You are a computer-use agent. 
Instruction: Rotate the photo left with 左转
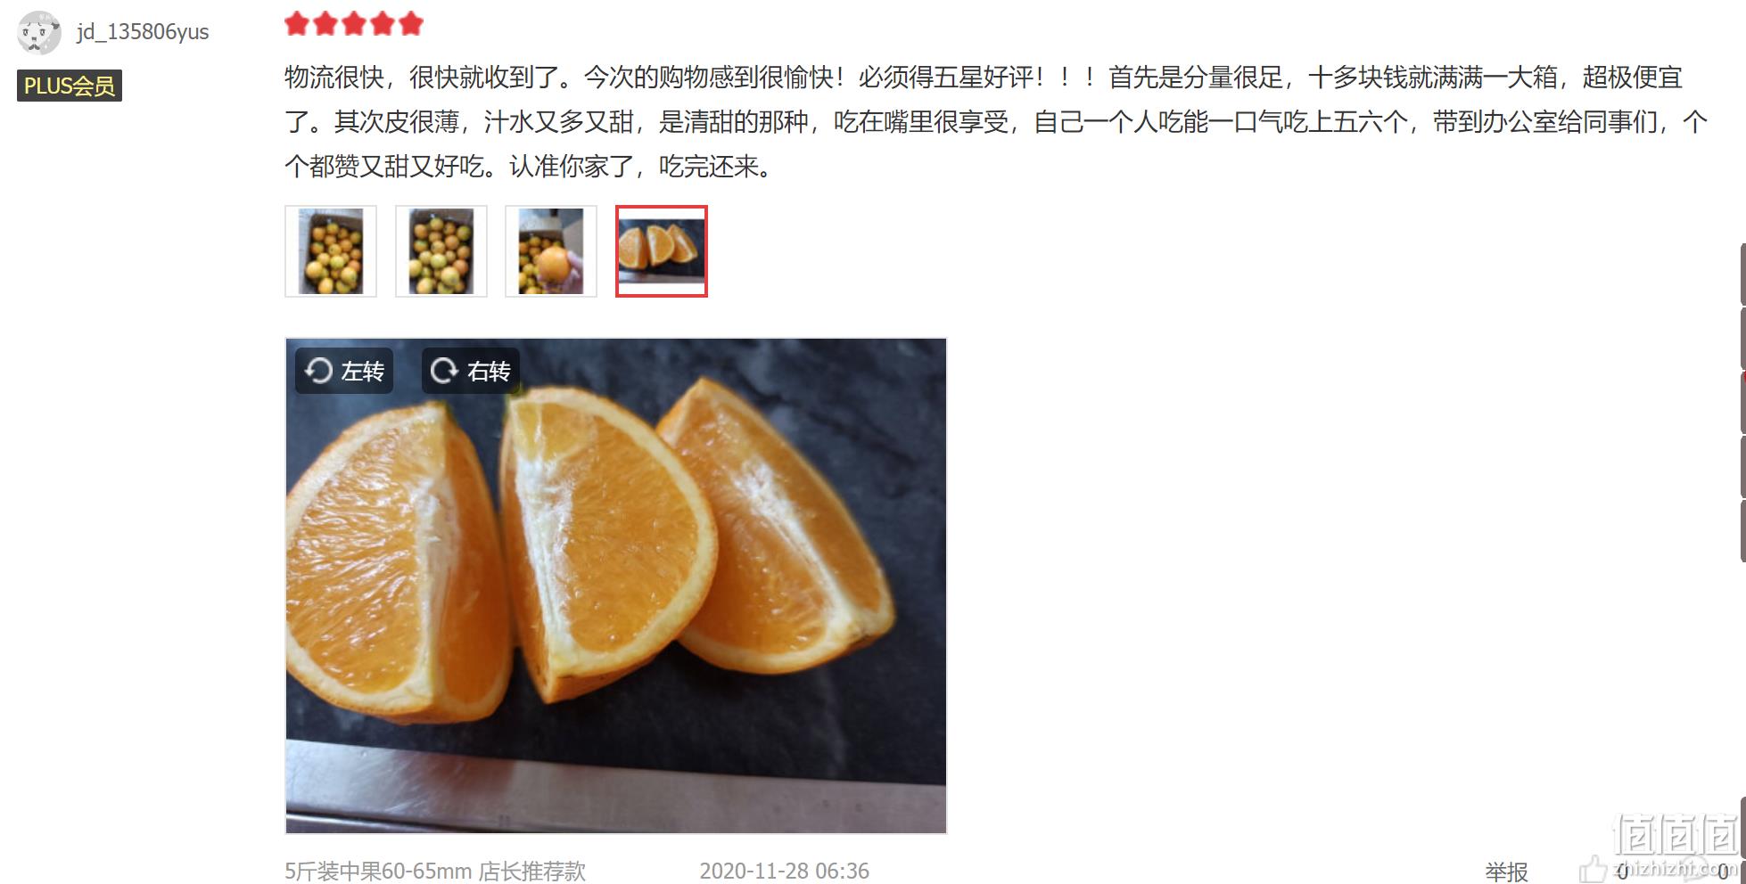tap(344, 371)
